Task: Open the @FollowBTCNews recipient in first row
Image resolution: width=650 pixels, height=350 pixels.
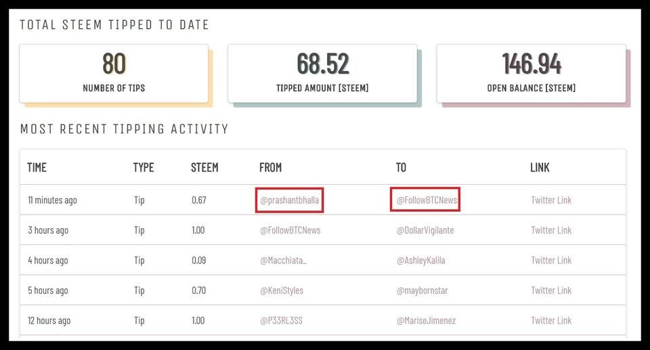Action: [x=427, y=200]
